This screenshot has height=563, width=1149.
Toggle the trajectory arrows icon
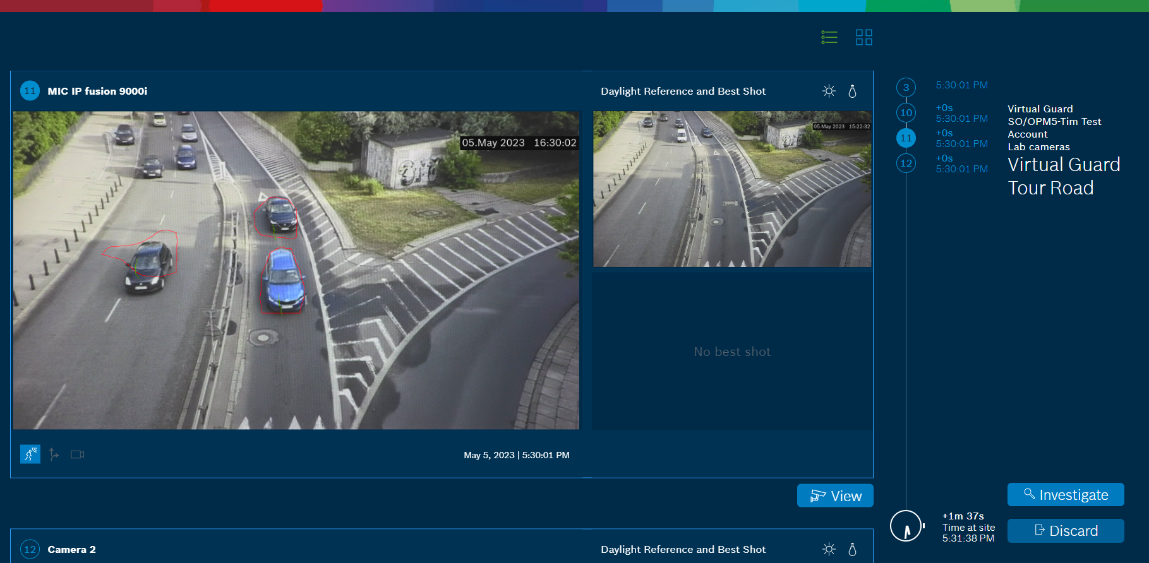pyautogui.click(x=54, y=454)
